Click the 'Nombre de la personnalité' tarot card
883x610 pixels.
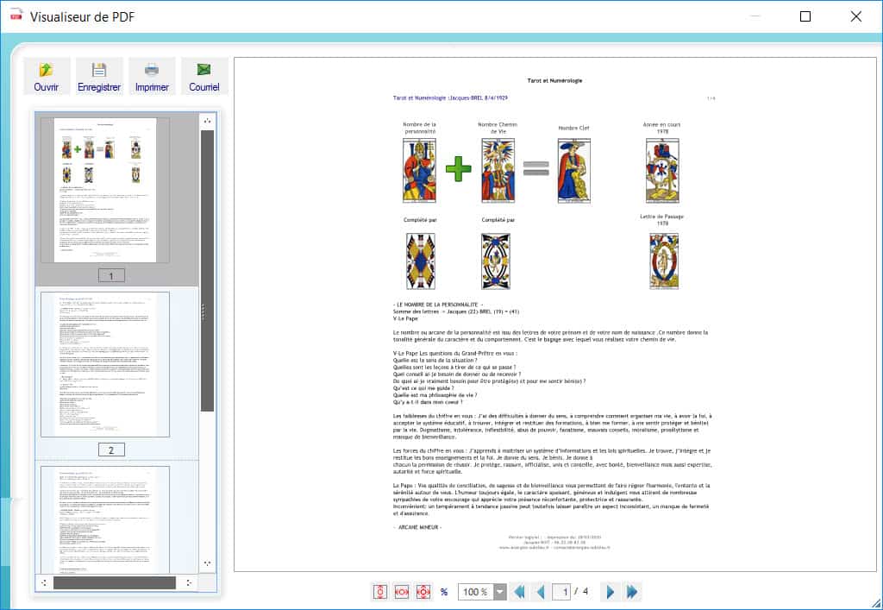420,171
